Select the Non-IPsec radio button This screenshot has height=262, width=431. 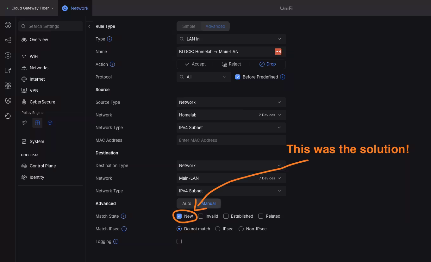(x=241, y=229)
